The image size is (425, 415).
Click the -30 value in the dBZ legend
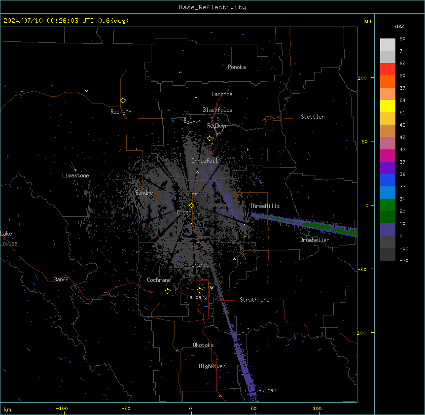pos(404,260)
